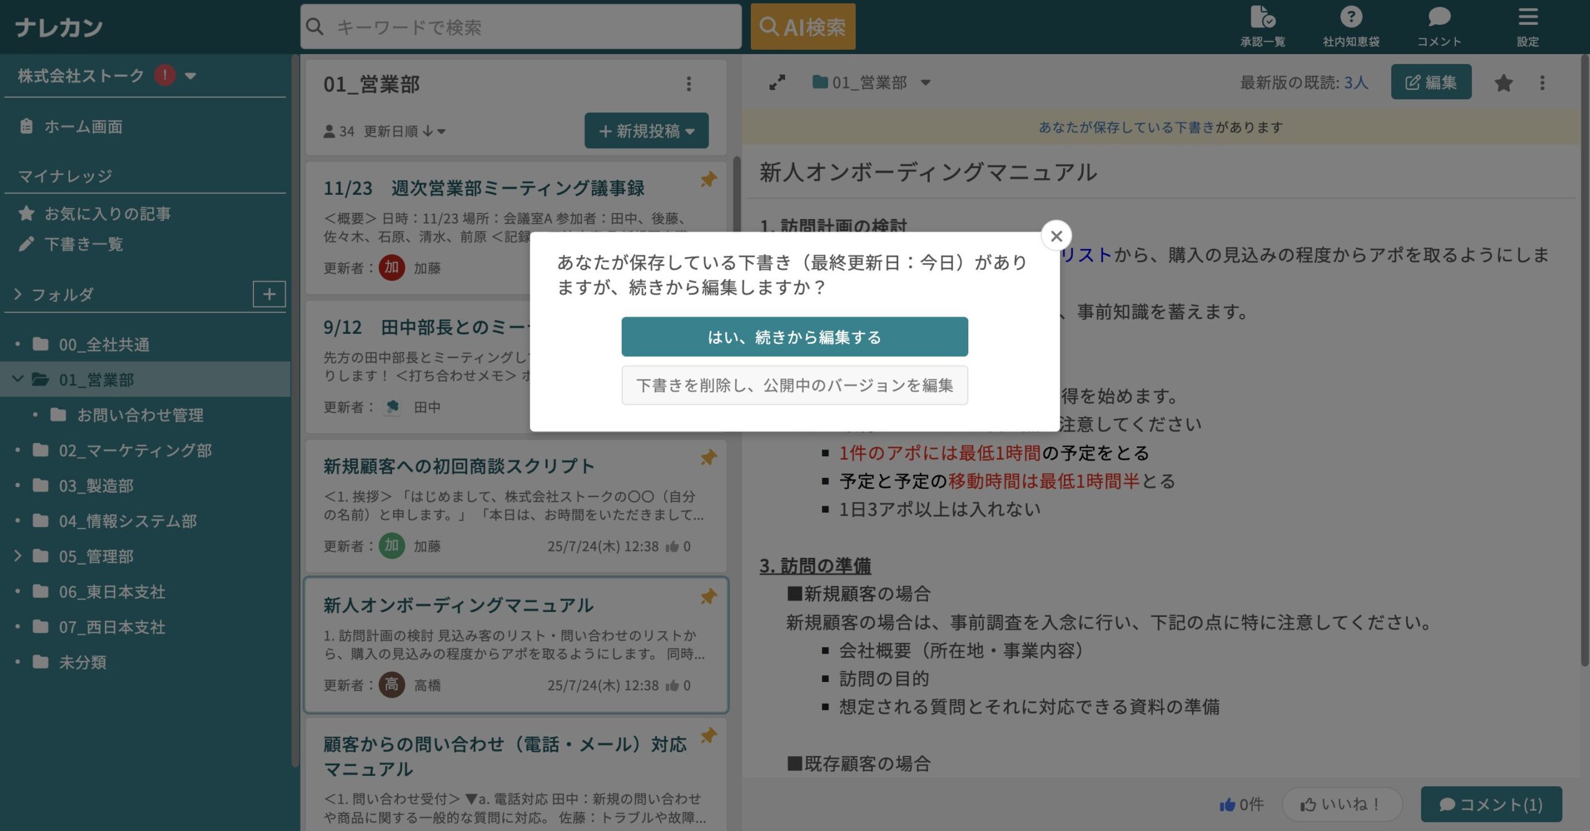Screen dimensions: 1590x831
Task: Open 設定 hamburger menu
Action: coord(1527,26)
